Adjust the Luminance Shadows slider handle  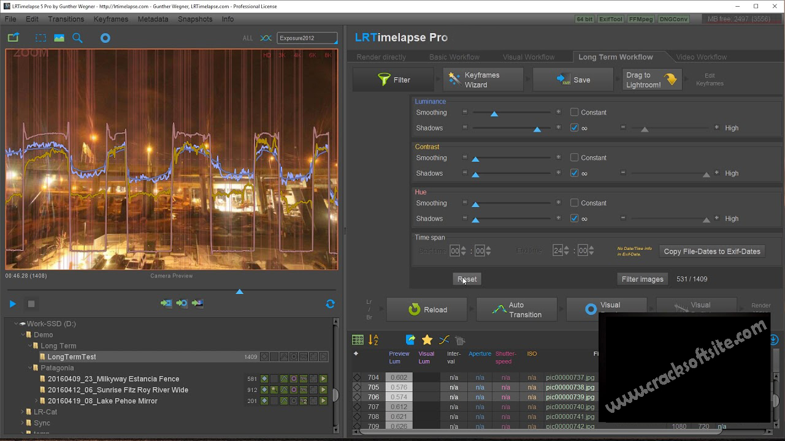coord(537,129)
